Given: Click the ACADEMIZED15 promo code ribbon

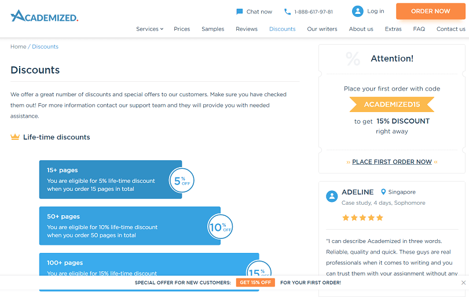Looking at the screenshot, I should (x=392, y=104).
